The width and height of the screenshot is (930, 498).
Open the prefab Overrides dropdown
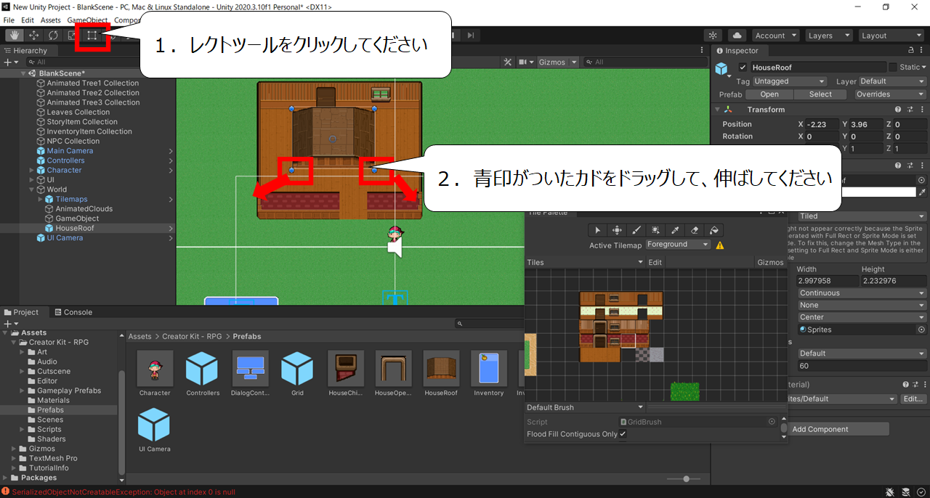pos(891,94)
